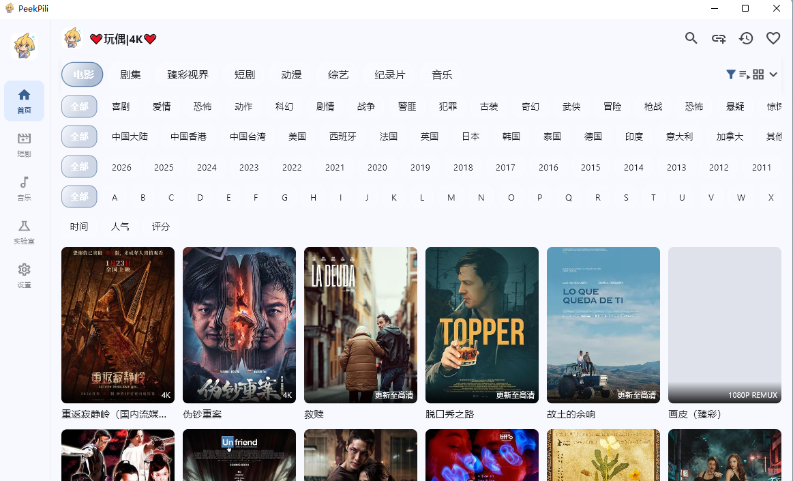Select 全部 in the genre filter row
793x481 pixels.
(79, 106)
